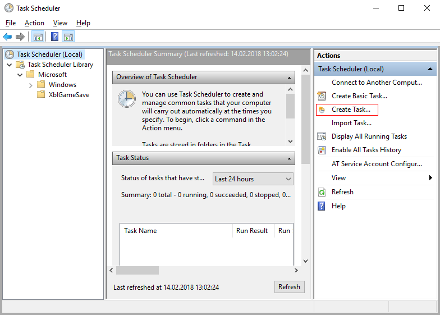Click Enable All Tasks History action
Screen dimensions: 440x315
[366, 150]
